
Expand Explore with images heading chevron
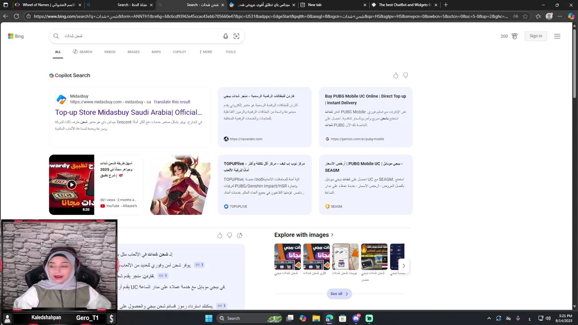[332, 235]
